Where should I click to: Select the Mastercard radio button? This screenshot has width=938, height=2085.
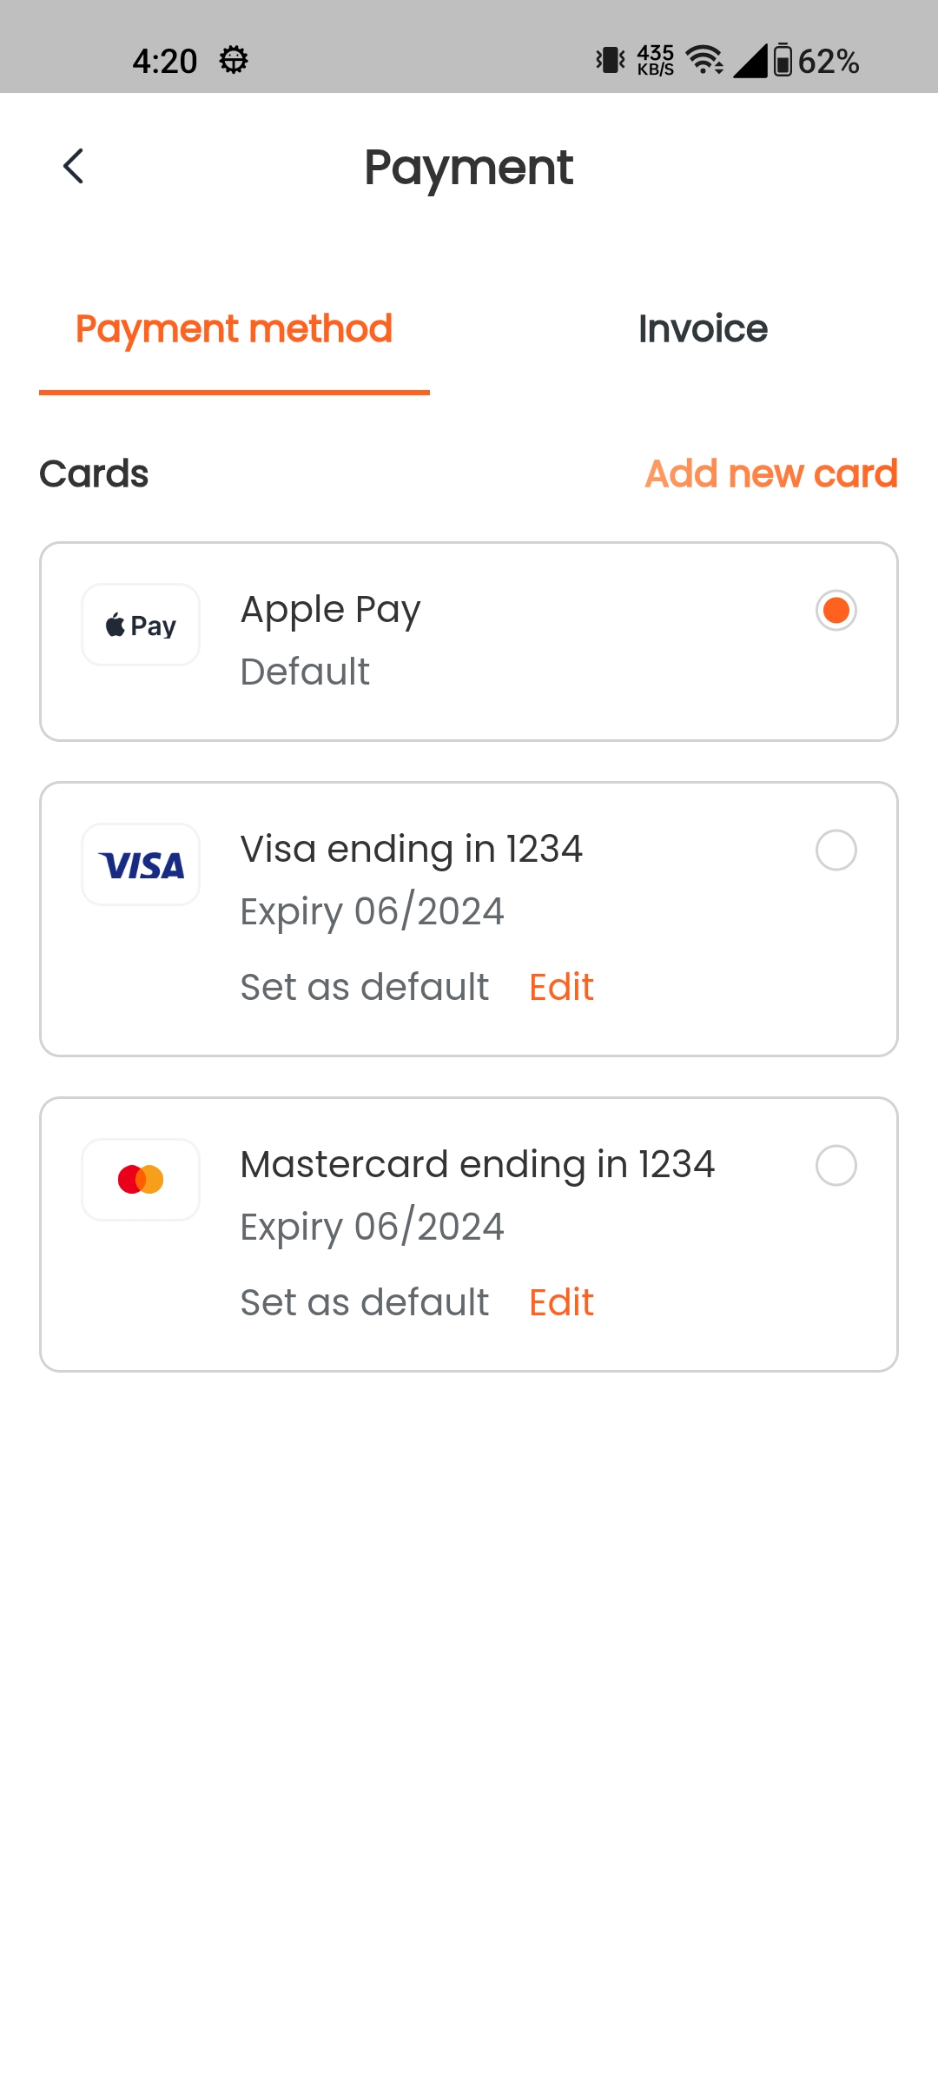[x=836, y=1165]
